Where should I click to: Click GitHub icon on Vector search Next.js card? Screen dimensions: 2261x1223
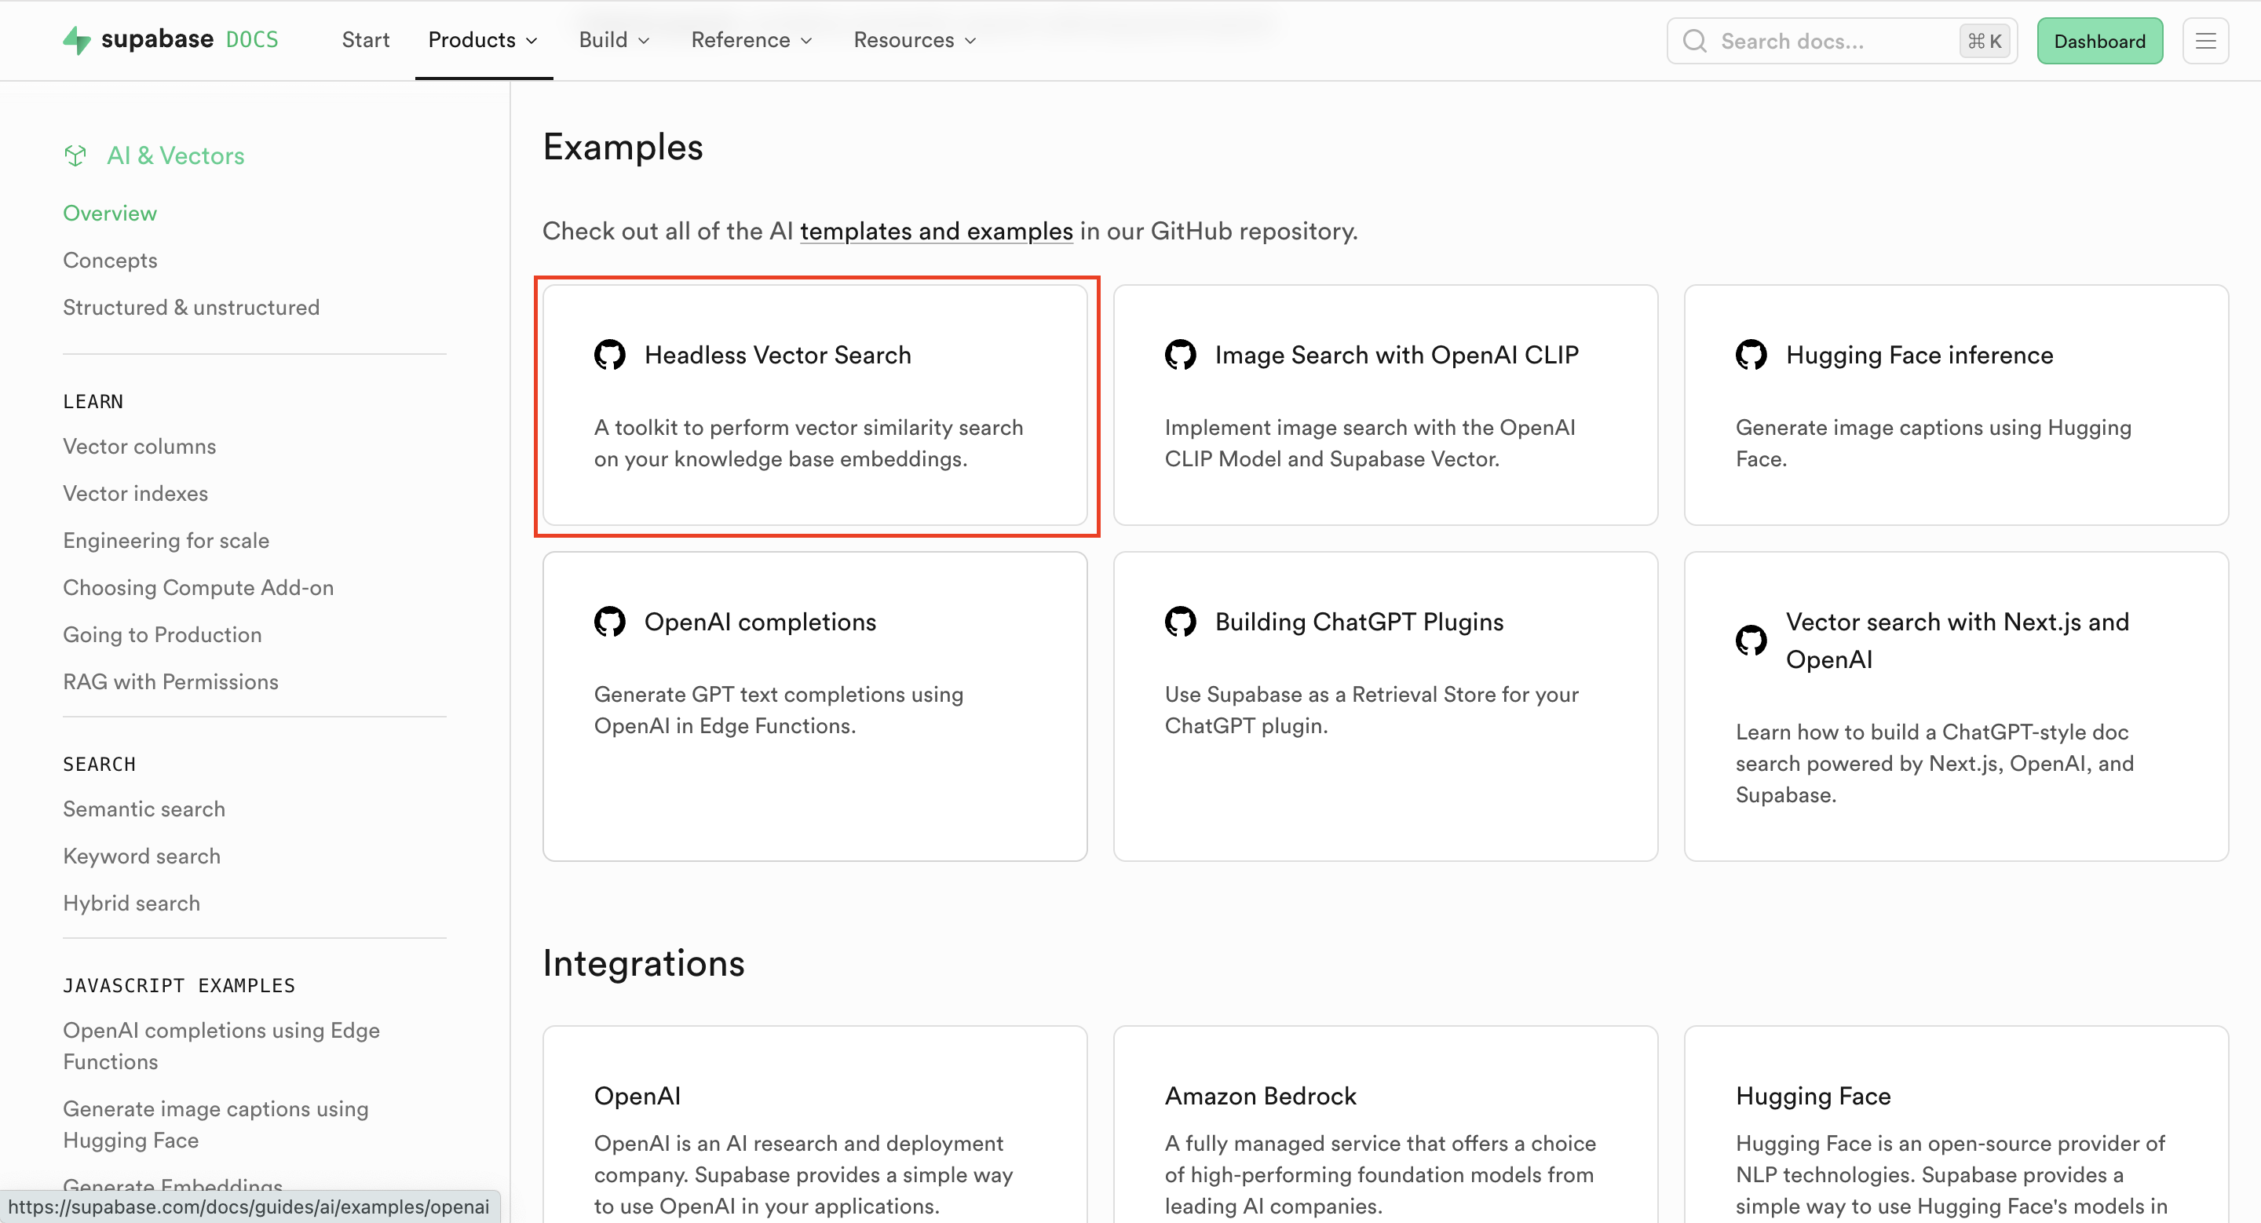(1751, 641)
